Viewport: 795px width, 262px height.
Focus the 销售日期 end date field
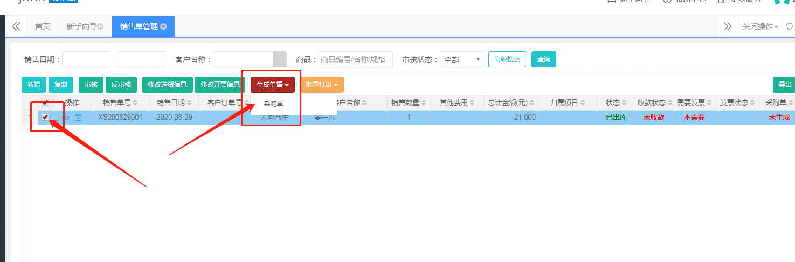(141, 59)
